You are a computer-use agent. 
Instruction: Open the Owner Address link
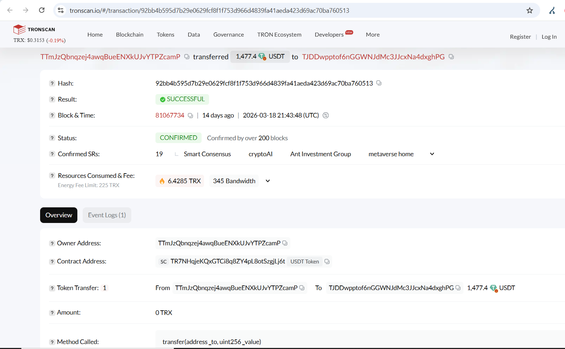[x=219, y=243]
